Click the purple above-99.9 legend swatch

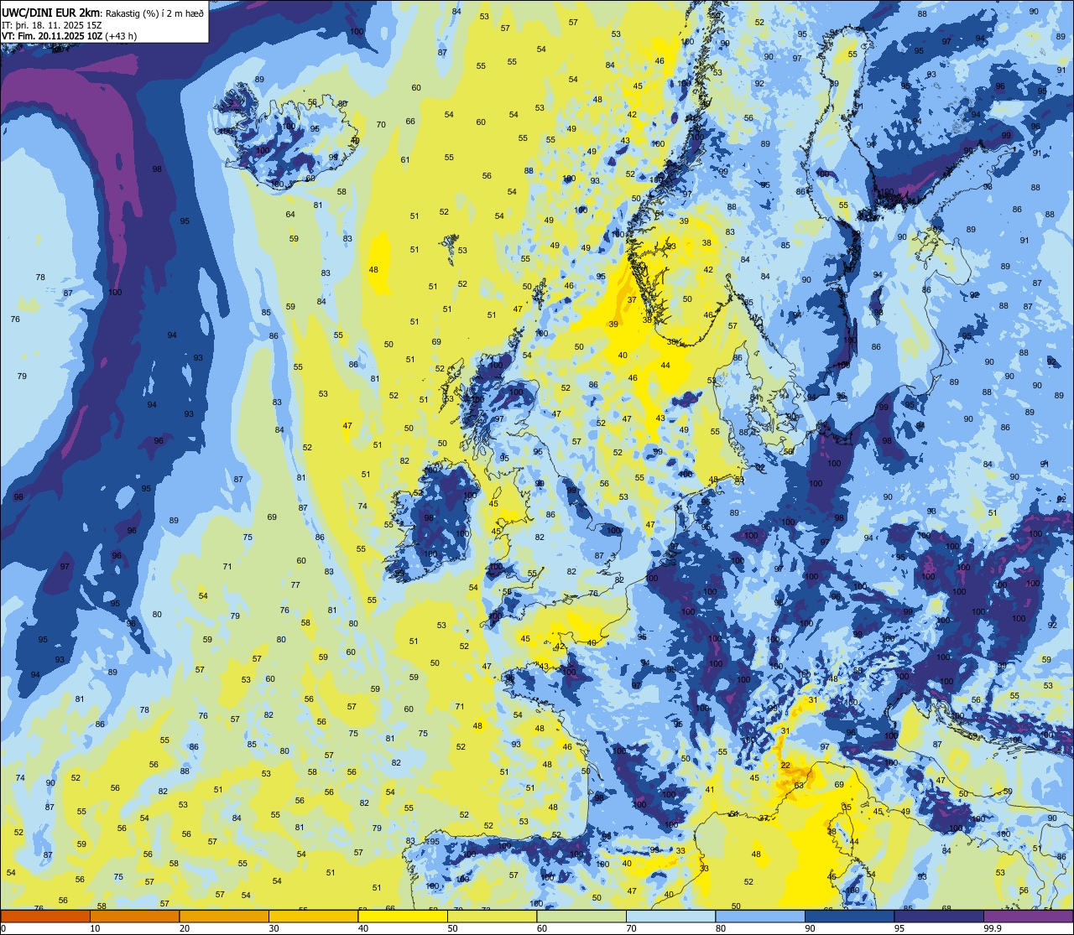pyautogui.click(x=1028, y=916)
